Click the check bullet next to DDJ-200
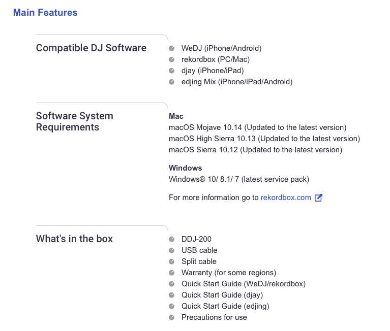390x331 pixels. click(172, 240)
